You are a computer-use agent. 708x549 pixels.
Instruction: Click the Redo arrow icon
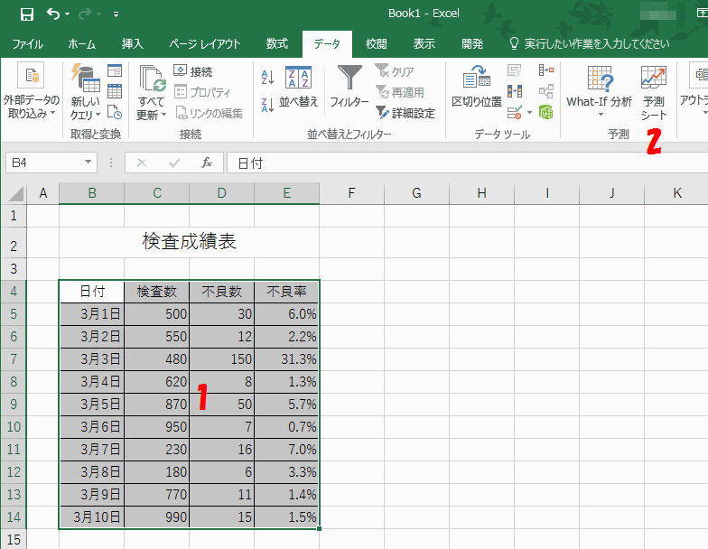click(x=85, y=14)
